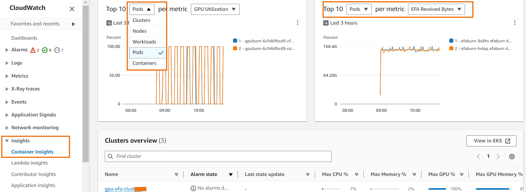Expand Favorites and recents arrow
Screen dimensions: 526x192
coord(73,24)
